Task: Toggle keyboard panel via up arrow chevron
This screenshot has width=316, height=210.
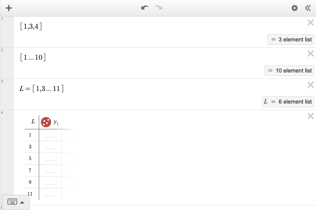Action: pyautogui.click(x=22, y=202)
